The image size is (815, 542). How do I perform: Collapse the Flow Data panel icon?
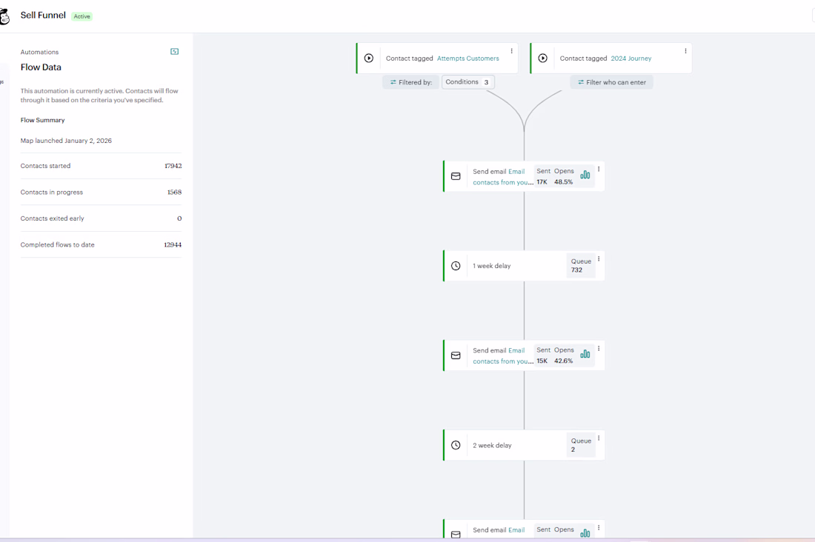coord(175,52)
